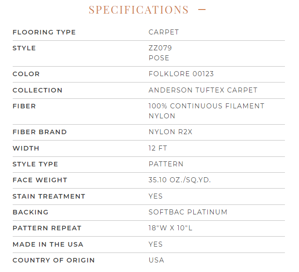Select the FIBER BRAND label
299x272 pixels.
tap(39, 132)
